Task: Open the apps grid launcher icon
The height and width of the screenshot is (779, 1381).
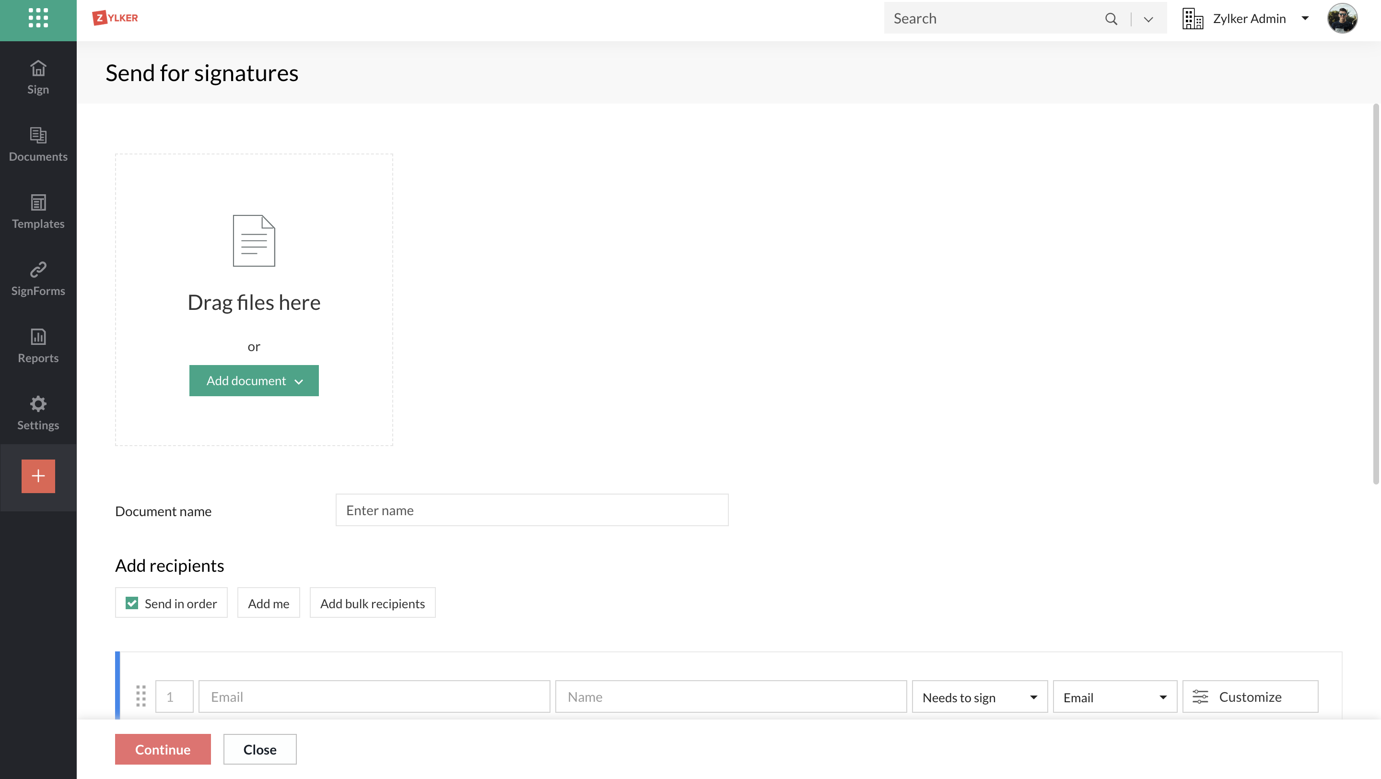Action: click(38, 18)
